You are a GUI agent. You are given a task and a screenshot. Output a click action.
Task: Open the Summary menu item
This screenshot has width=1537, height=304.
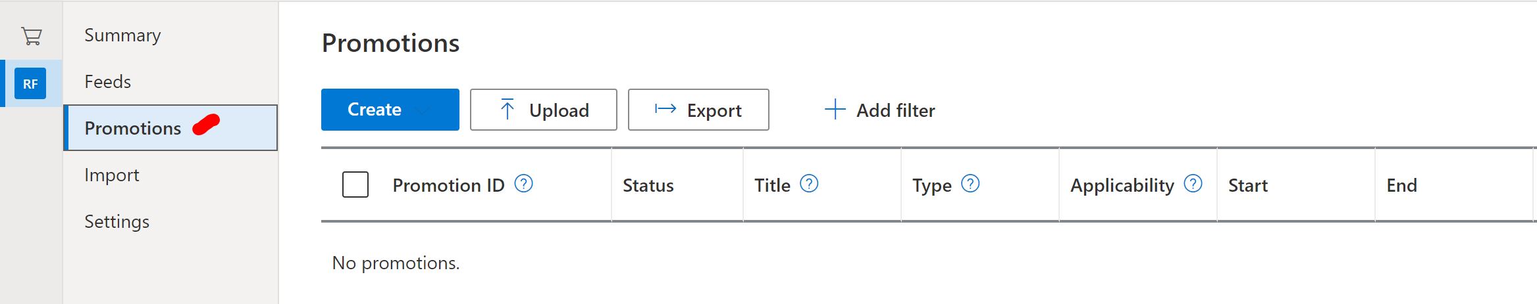click(122, 35)
